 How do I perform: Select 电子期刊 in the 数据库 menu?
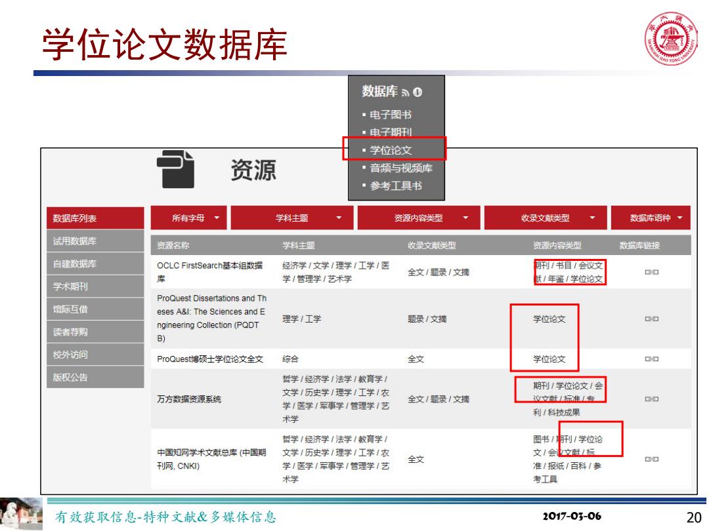(x=391, y=132)
